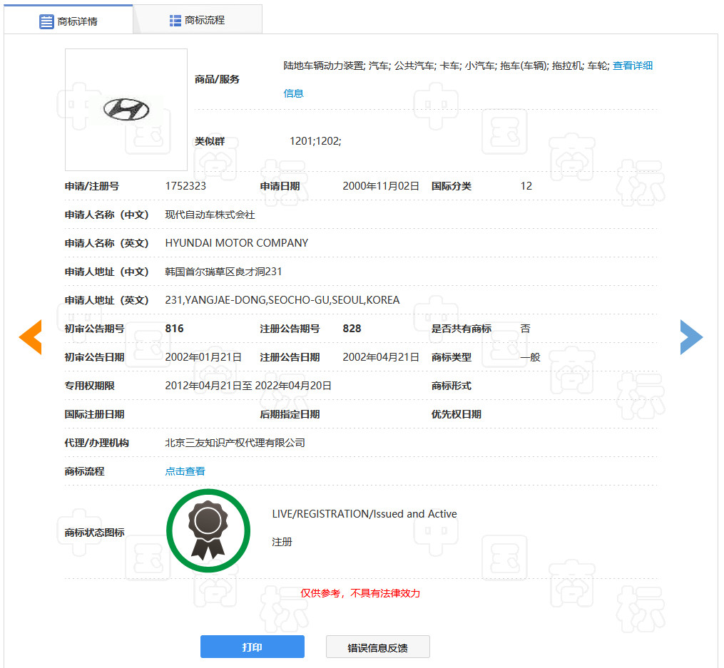Click the green registration status badge icon
The image size is (724, 668).
(208, 530)
